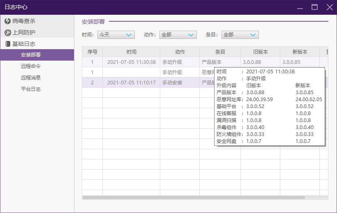Switch to 平台日志 page

point(31,89)
